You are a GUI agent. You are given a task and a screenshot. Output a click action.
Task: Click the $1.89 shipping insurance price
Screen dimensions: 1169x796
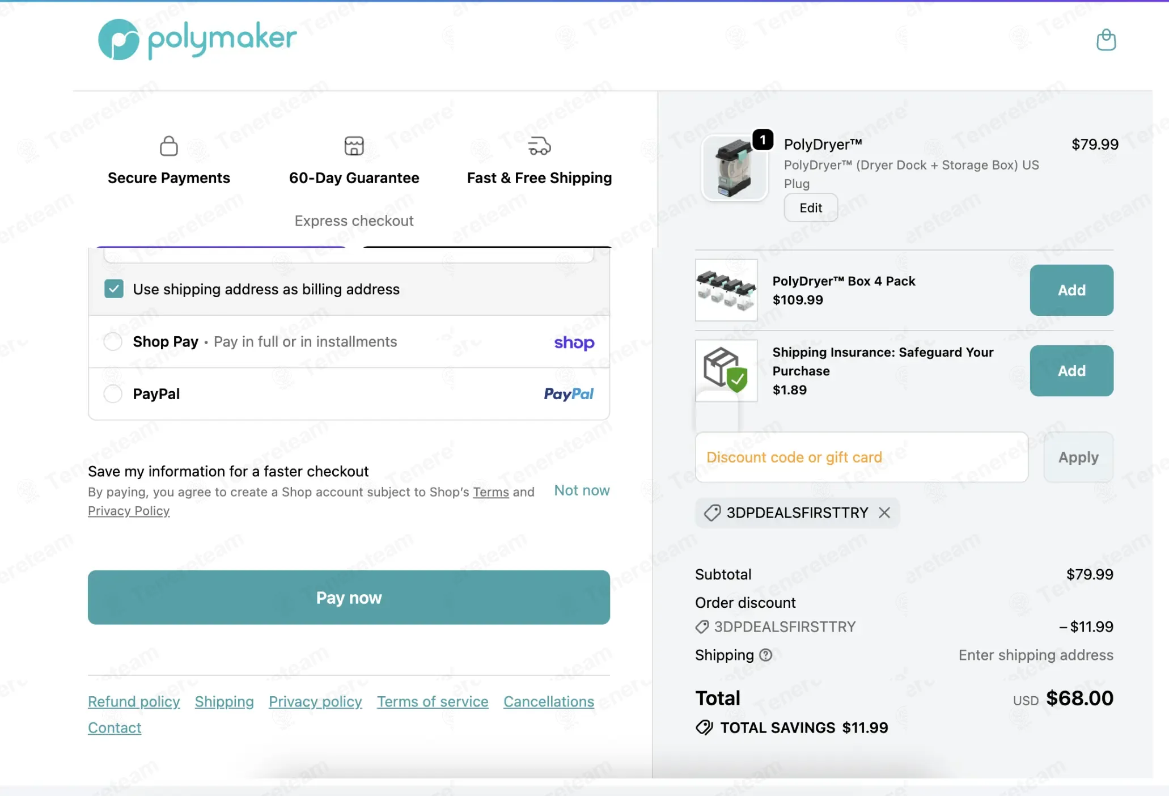[790, 390]
